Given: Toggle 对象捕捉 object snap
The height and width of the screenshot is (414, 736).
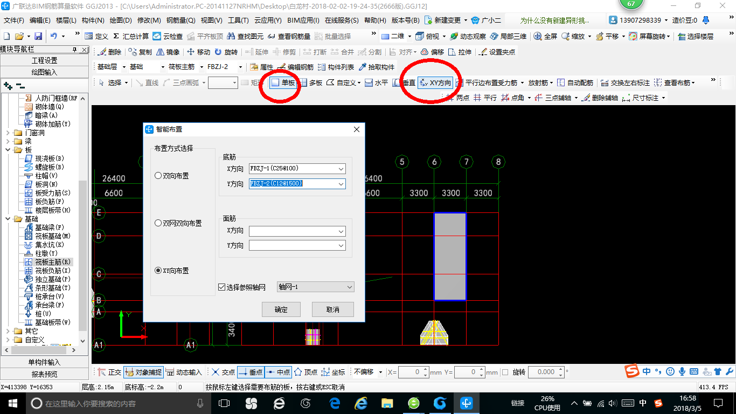Looking at the screenshot, I should coord(143,372).
